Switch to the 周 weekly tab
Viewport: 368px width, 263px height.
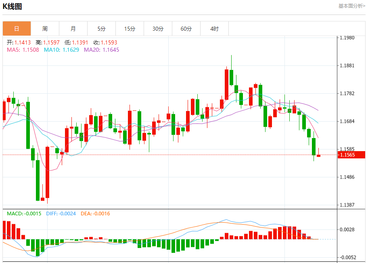point(45,29)
